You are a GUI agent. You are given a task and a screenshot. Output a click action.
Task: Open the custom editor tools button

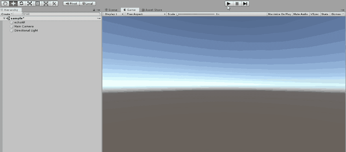coord(54,4)
